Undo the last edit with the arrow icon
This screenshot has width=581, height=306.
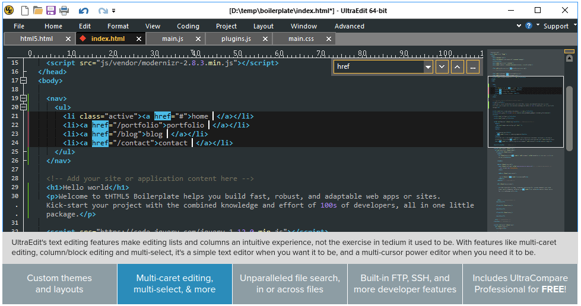(x=84, y=11)
